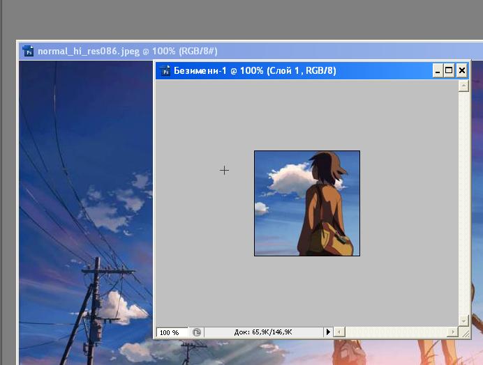Screen dimensions: 483x365
Task: Click the Док: 65,9K/146,9K document size text
Action: (x=263, y=332)
